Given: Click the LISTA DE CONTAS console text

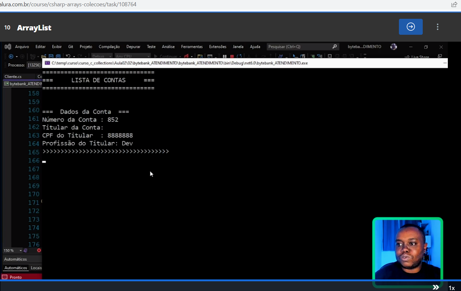Looking at the screenshot, I should coord(98,80).
